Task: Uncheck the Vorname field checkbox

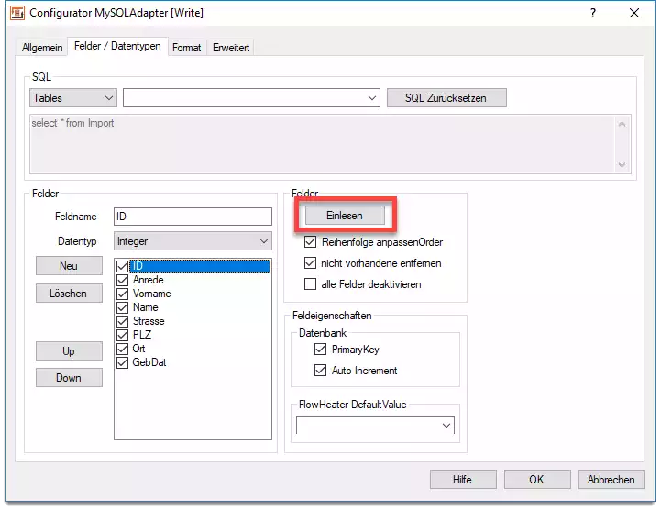Action: [x=124, y=294]
